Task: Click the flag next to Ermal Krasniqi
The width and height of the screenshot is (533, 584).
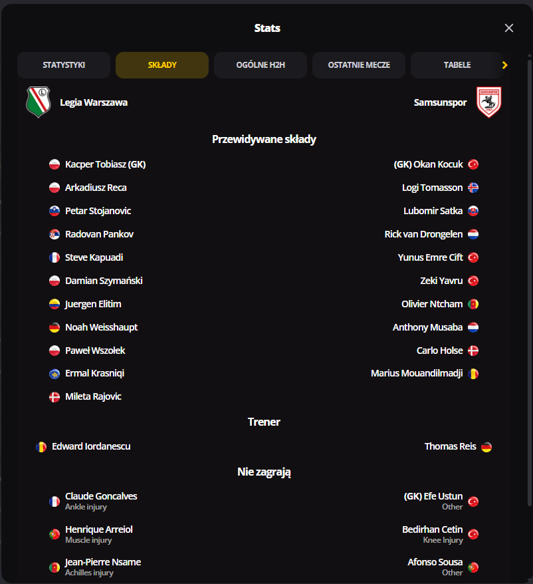Action: pos(54,374)
